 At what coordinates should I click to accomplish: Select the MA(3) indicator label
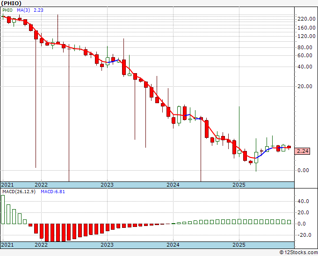(x=23, y=10)
